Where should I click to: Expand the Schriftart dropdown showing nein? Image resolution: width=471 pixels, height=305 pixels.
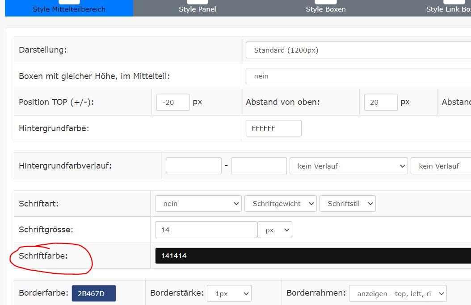[x=198, y=203]
